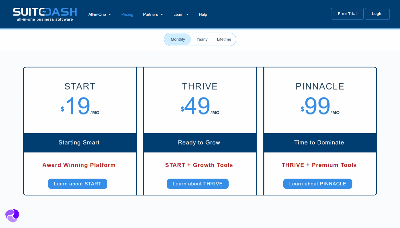Image resolution: width=400 pixels, height=228 pixels.
Task: Switch pricing to Yearly billing
Action: click(x=202, y=39)
